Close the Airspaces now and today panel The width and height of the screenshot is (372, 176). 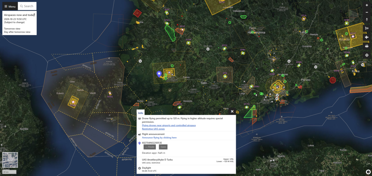click(34, 15)
